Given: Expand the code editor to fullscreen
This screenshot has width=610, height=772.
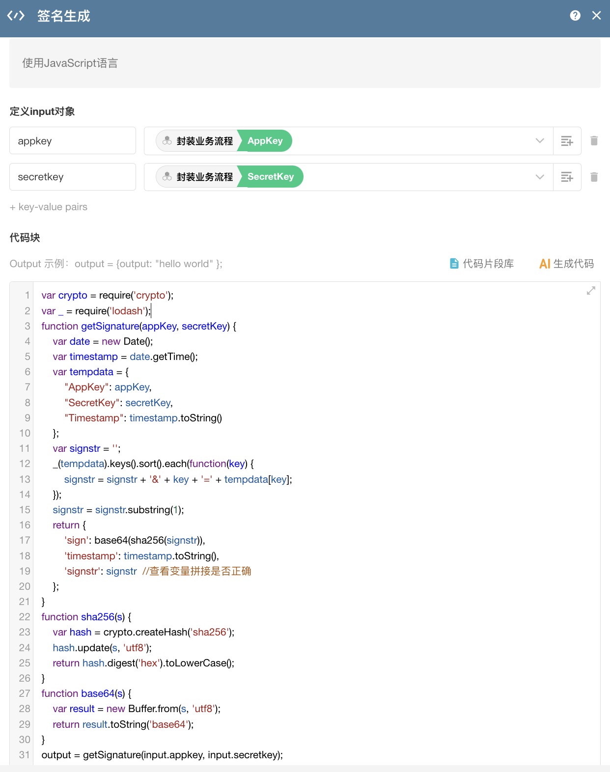Looking at the screenshot, I should coord(591,291).
